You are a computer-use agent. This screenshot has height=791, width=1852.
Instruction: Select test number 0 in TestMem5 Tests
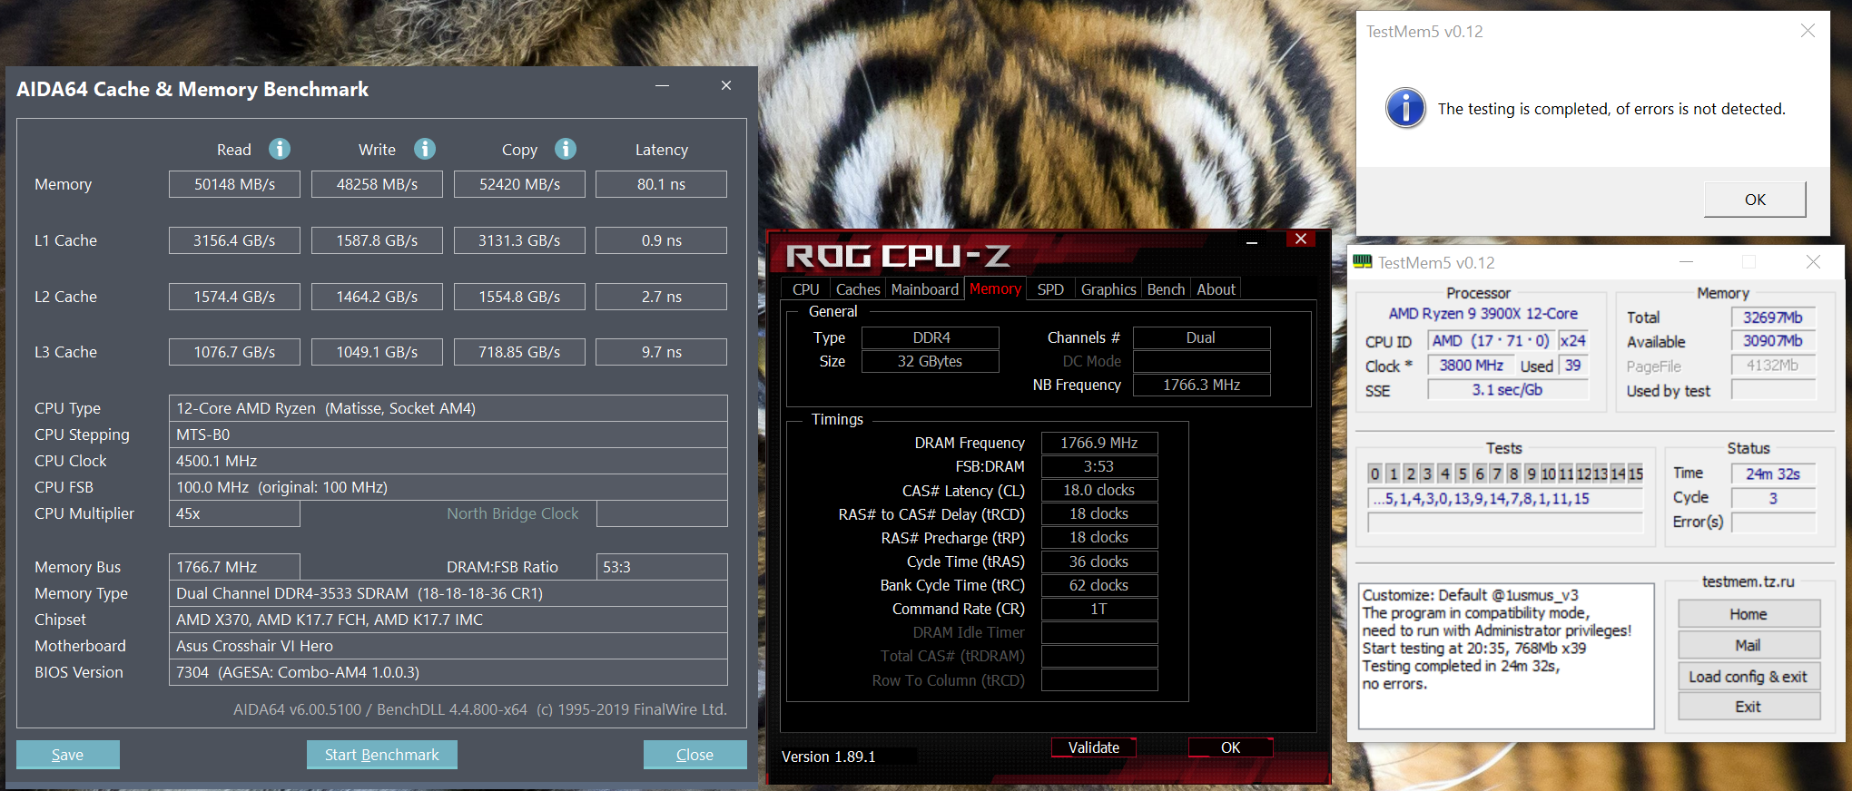tap(1375, 474)
